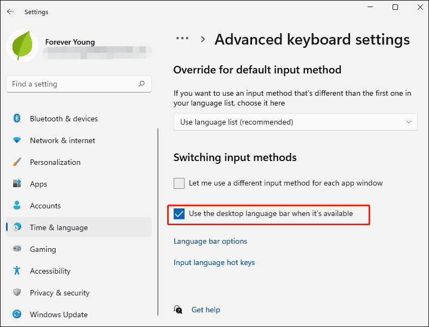Click the Personalization paintbrush icon
The height and width of the screenshot is (327, 429).
click(x=17, y=162)
